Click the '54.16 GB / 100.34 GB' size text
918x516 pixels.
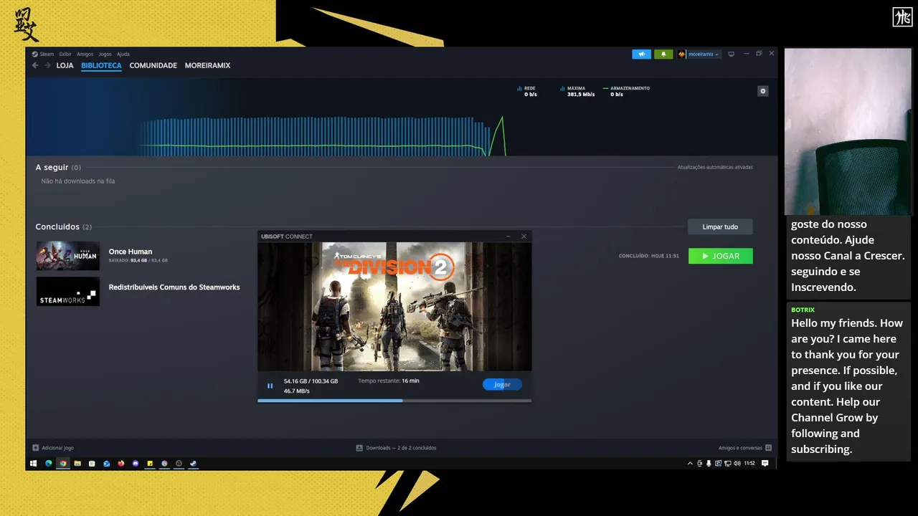click(311, 381)
